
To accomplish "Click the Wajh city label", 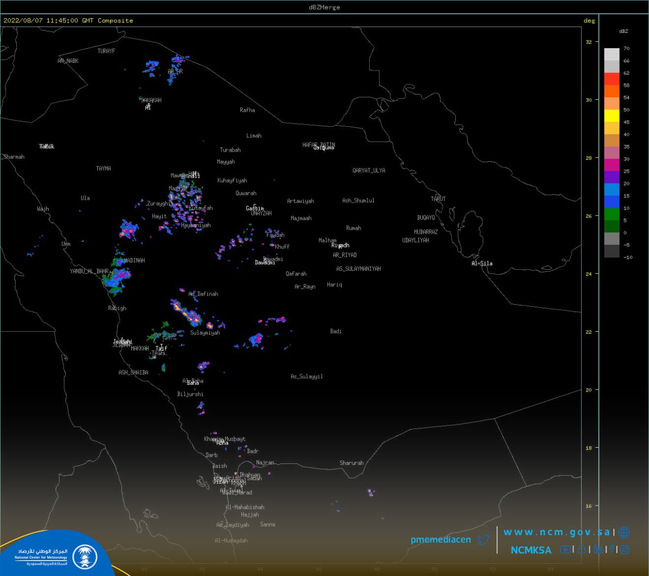I will 43,209.
